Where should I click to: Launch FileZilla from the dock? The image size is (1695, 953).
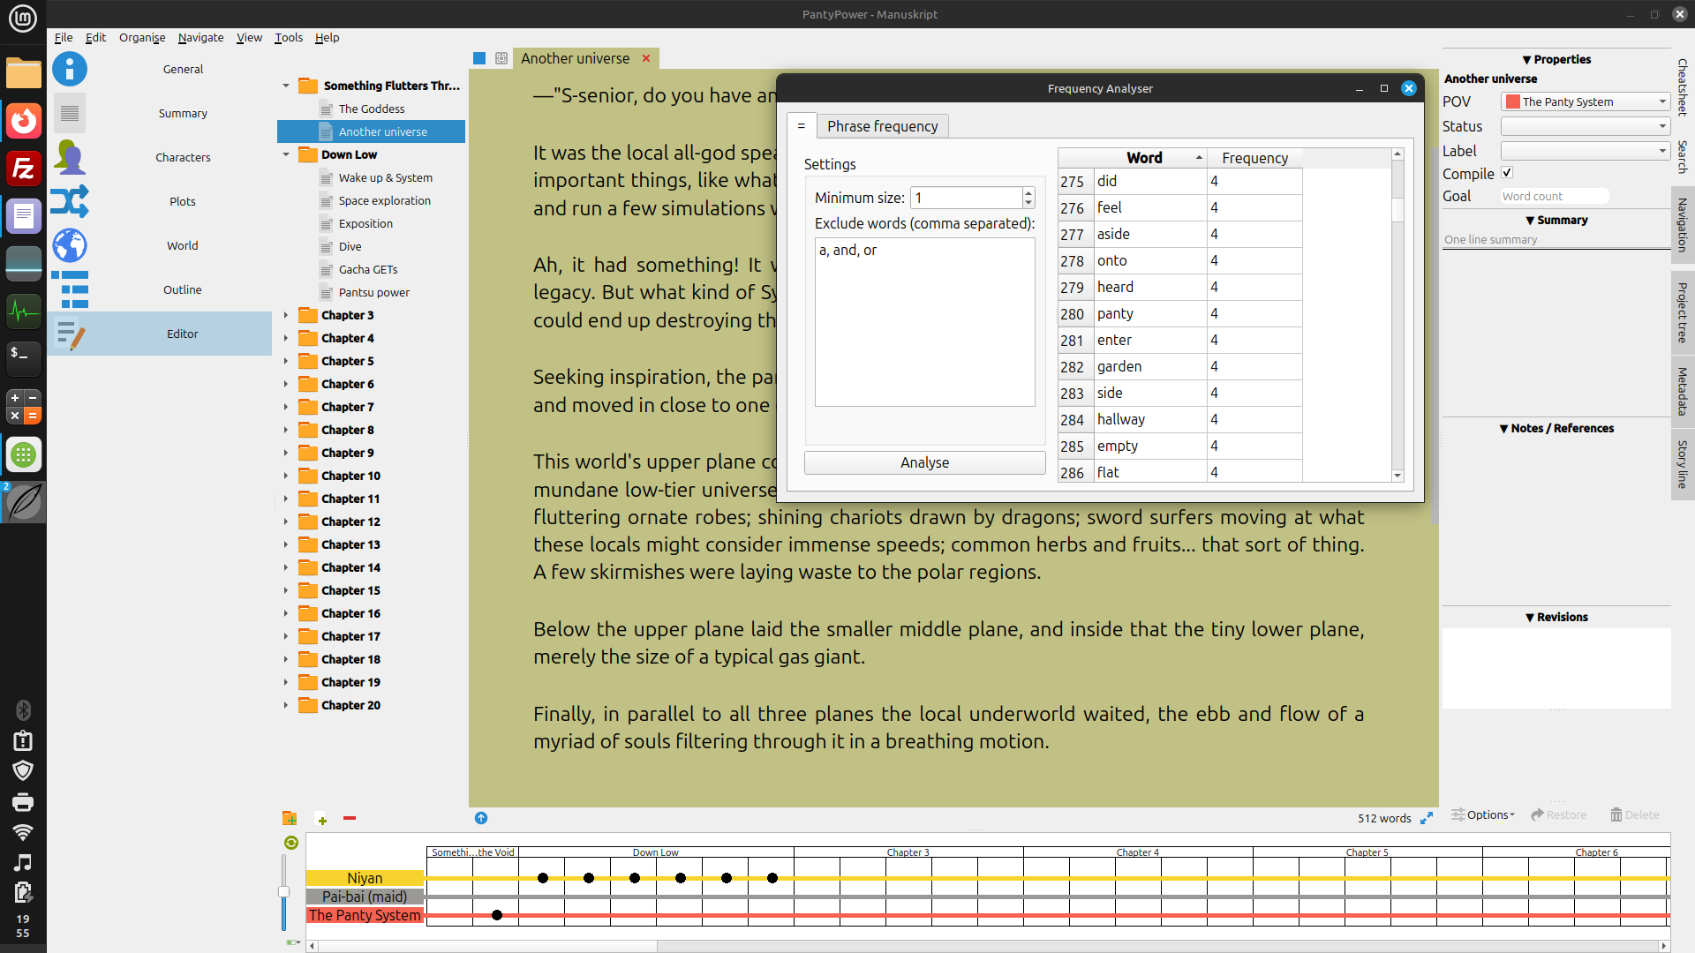(24, 168)
